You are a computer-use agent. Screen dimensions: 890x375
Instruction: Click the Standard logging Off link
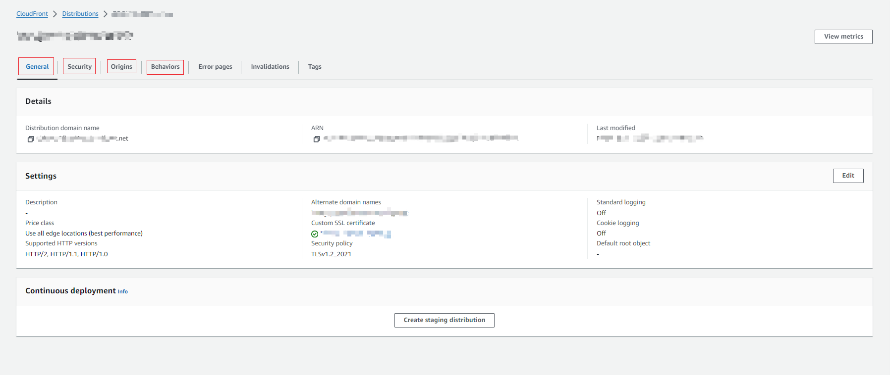(601, 213)
